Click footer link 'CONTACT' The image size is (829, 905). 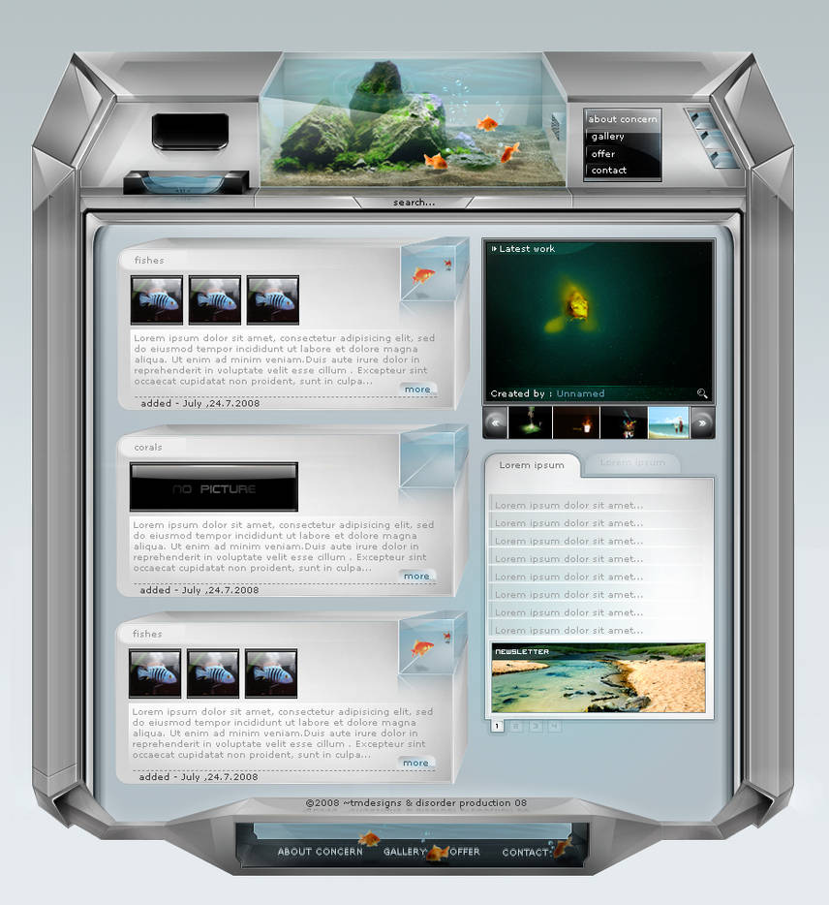click(x=525, y=852)
